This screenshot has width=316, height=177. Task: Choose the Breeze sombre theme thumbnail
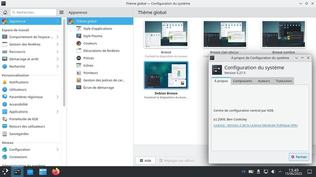pyautogui.click(x=284, y=34)
